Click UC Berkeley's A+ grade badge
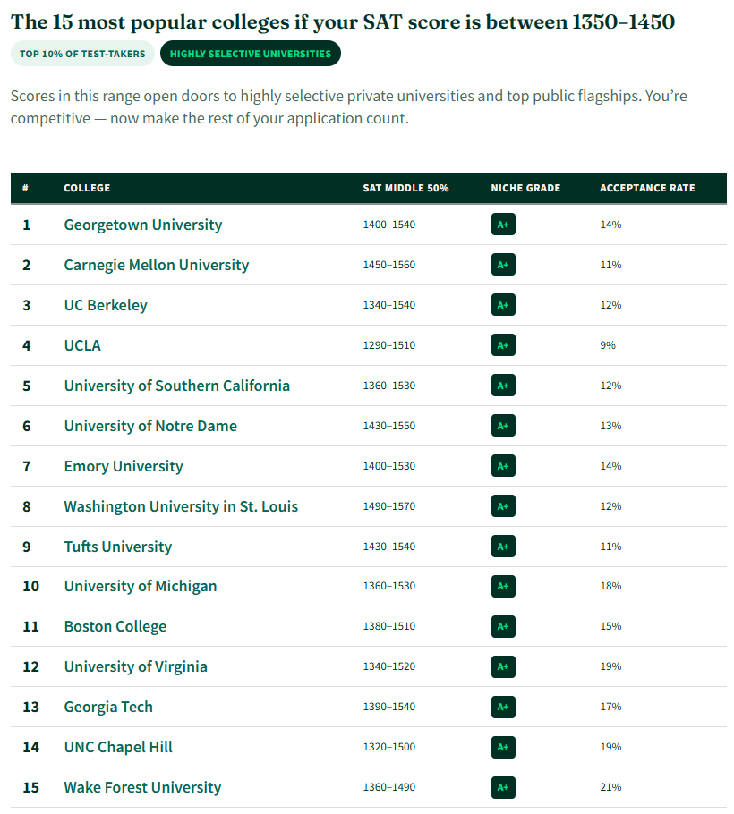 [503, 305]
